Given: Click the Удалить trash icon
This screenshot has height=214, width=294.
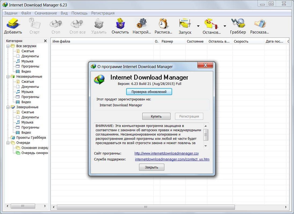Looking at the screenshot, I should [99, 23].
